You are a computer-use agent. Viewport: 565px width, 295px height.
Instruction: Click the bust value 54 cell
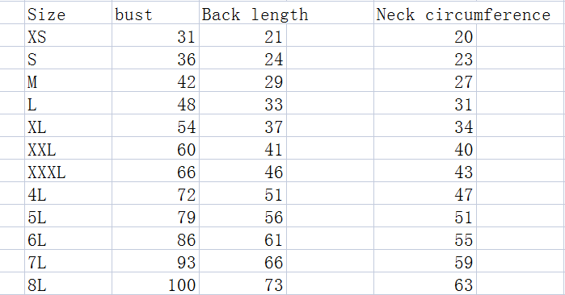pyautogui.click(x=155, y=126)
